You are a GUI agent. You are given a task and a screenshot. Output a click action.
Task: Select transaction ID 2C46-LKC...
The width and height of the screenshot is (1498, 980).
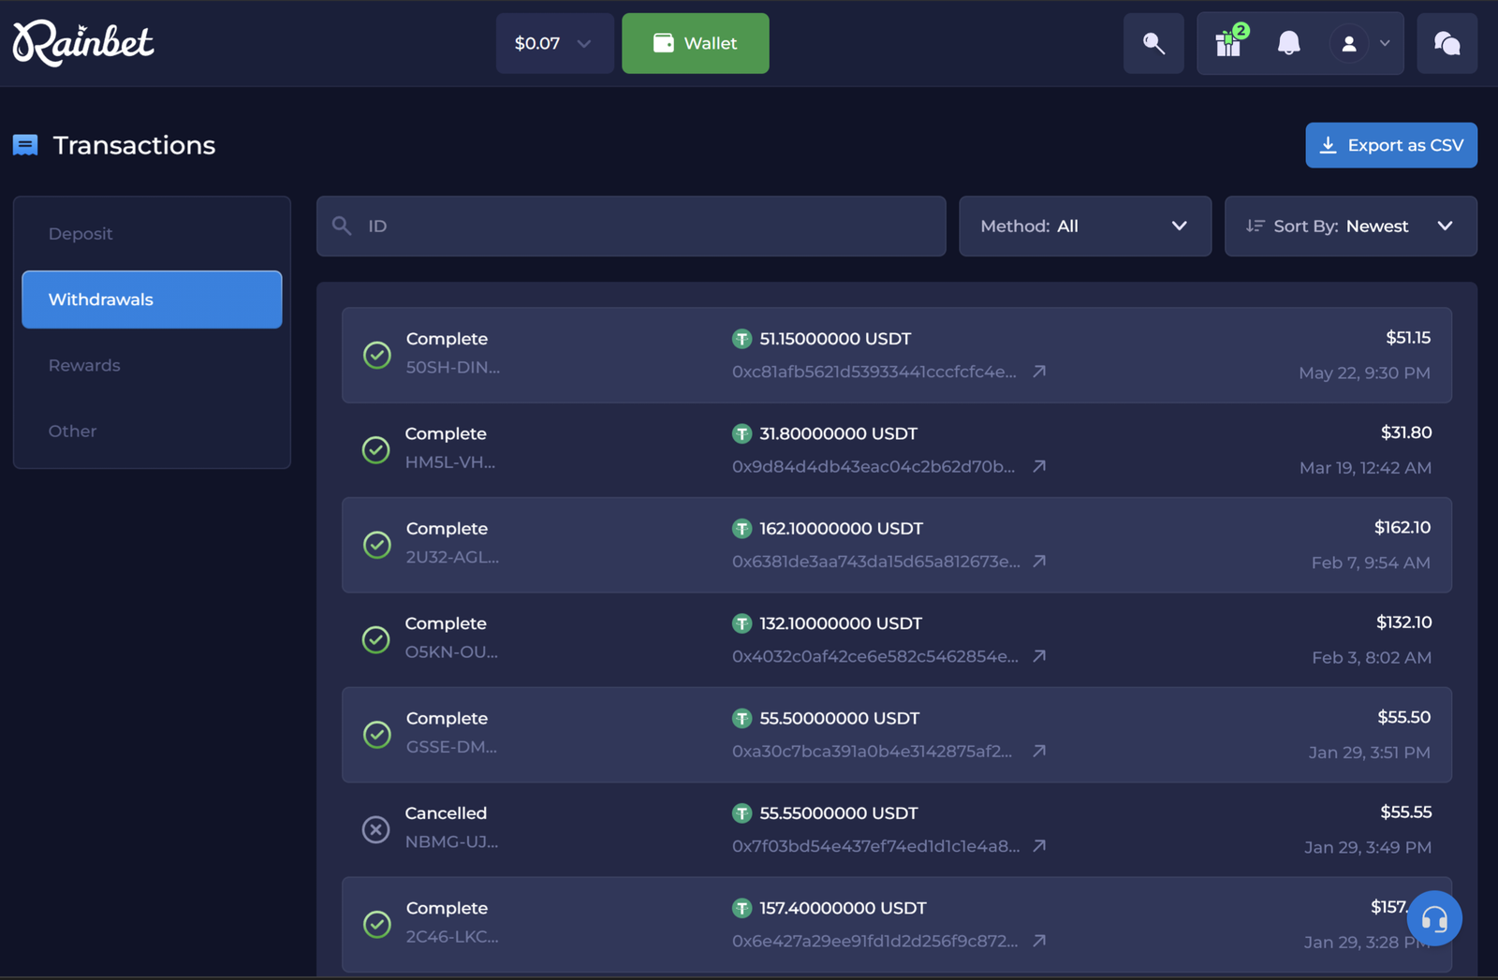pos(452,937)
